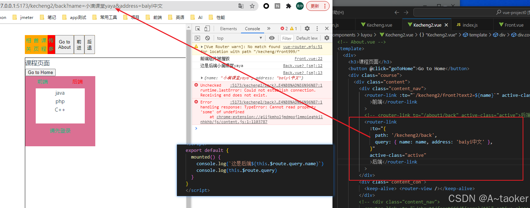
Task: Click the browser address bar URL
Action: (x=81, y=6)
